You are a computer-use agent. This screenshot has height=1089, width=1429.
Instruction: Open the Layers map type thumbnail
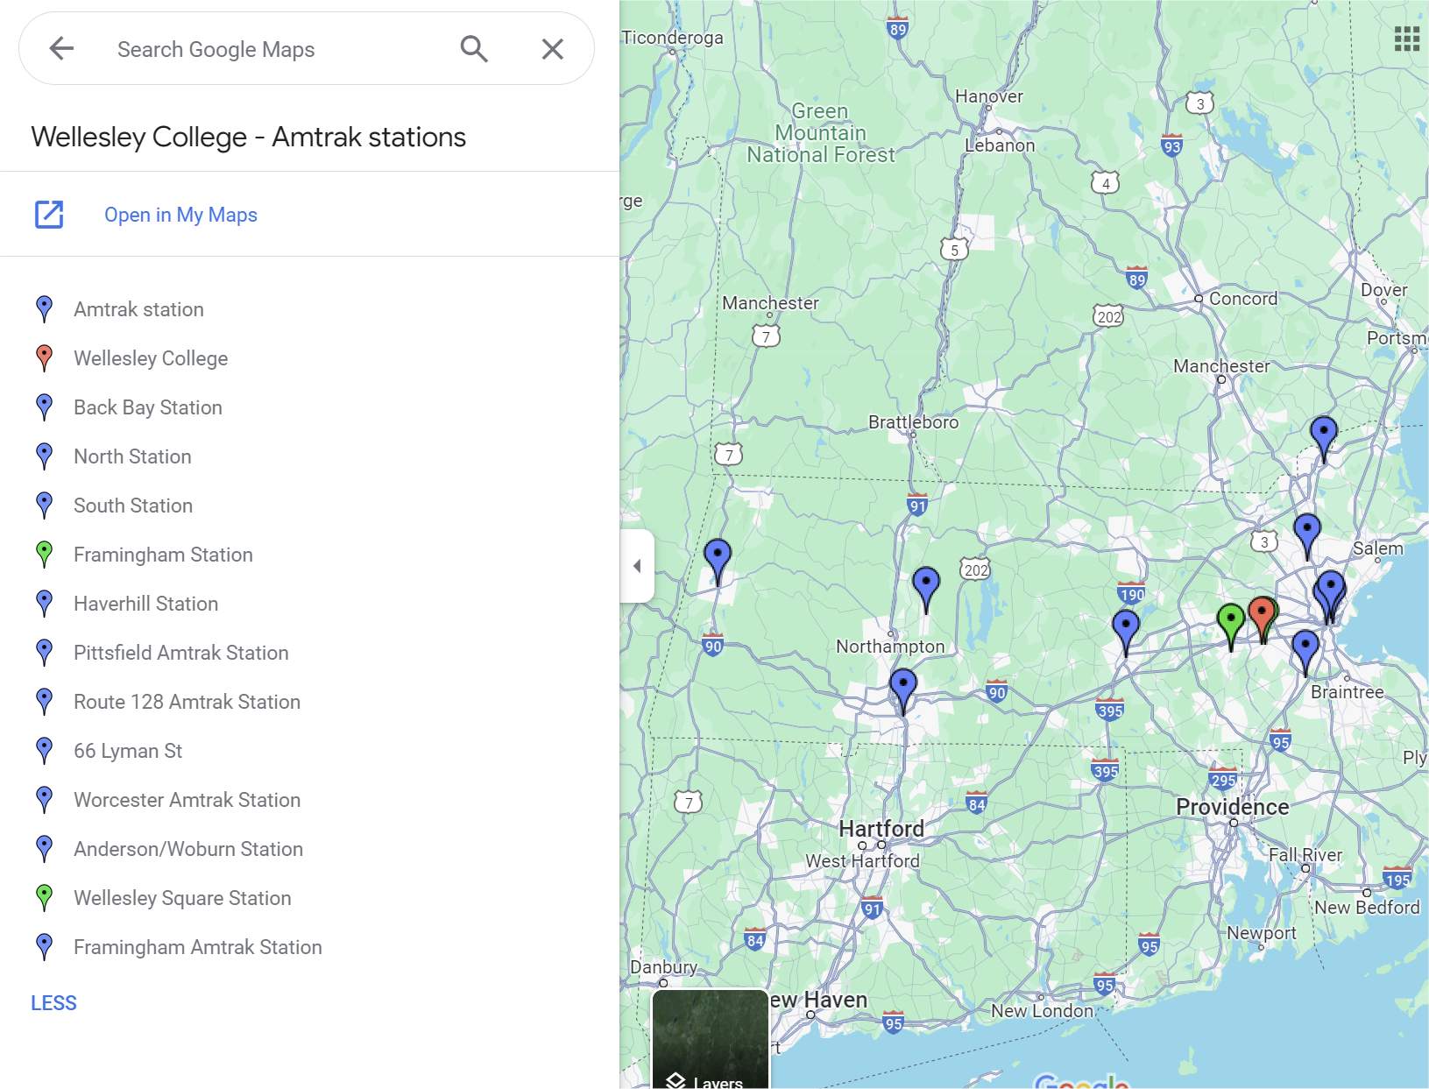(x=711, y=1039)
